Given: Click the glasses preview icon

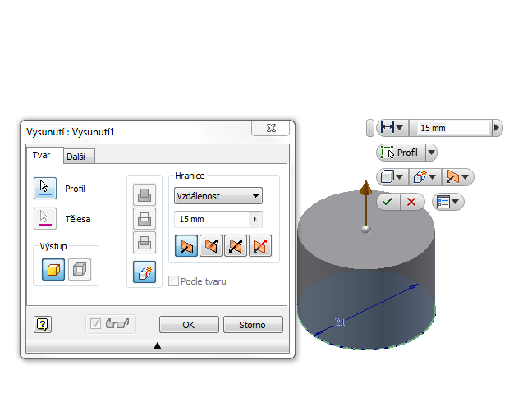Looking at the screenshot, I should [x=117, y=323].
